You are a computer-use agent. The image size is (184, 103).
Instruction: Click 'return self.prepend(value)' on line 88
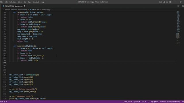click(x=34, y=22)
